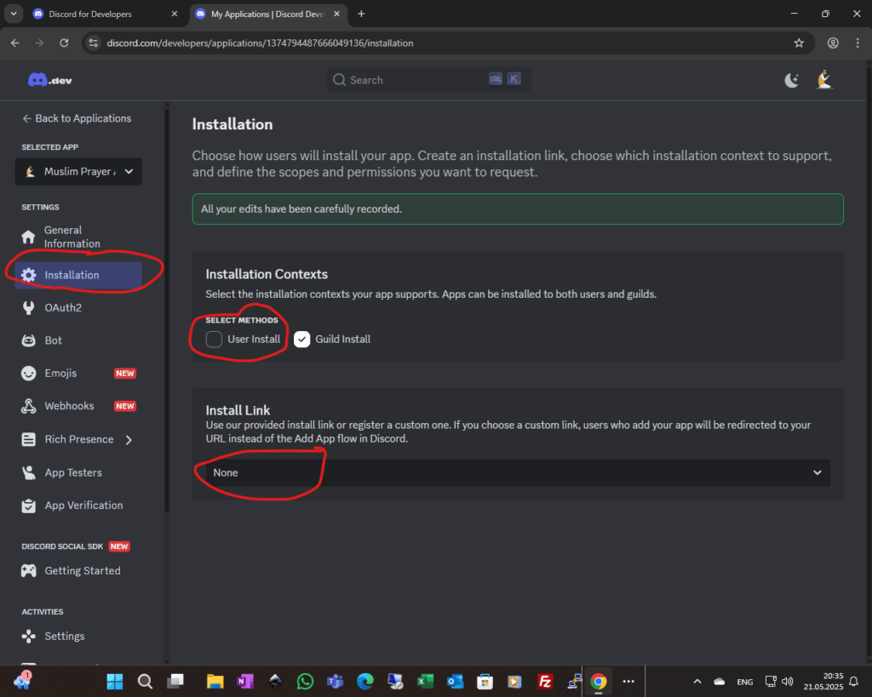Toggle the dark mode moon icon
The image size is (872, 697).
pyautogui.click(x=791, y=81)
